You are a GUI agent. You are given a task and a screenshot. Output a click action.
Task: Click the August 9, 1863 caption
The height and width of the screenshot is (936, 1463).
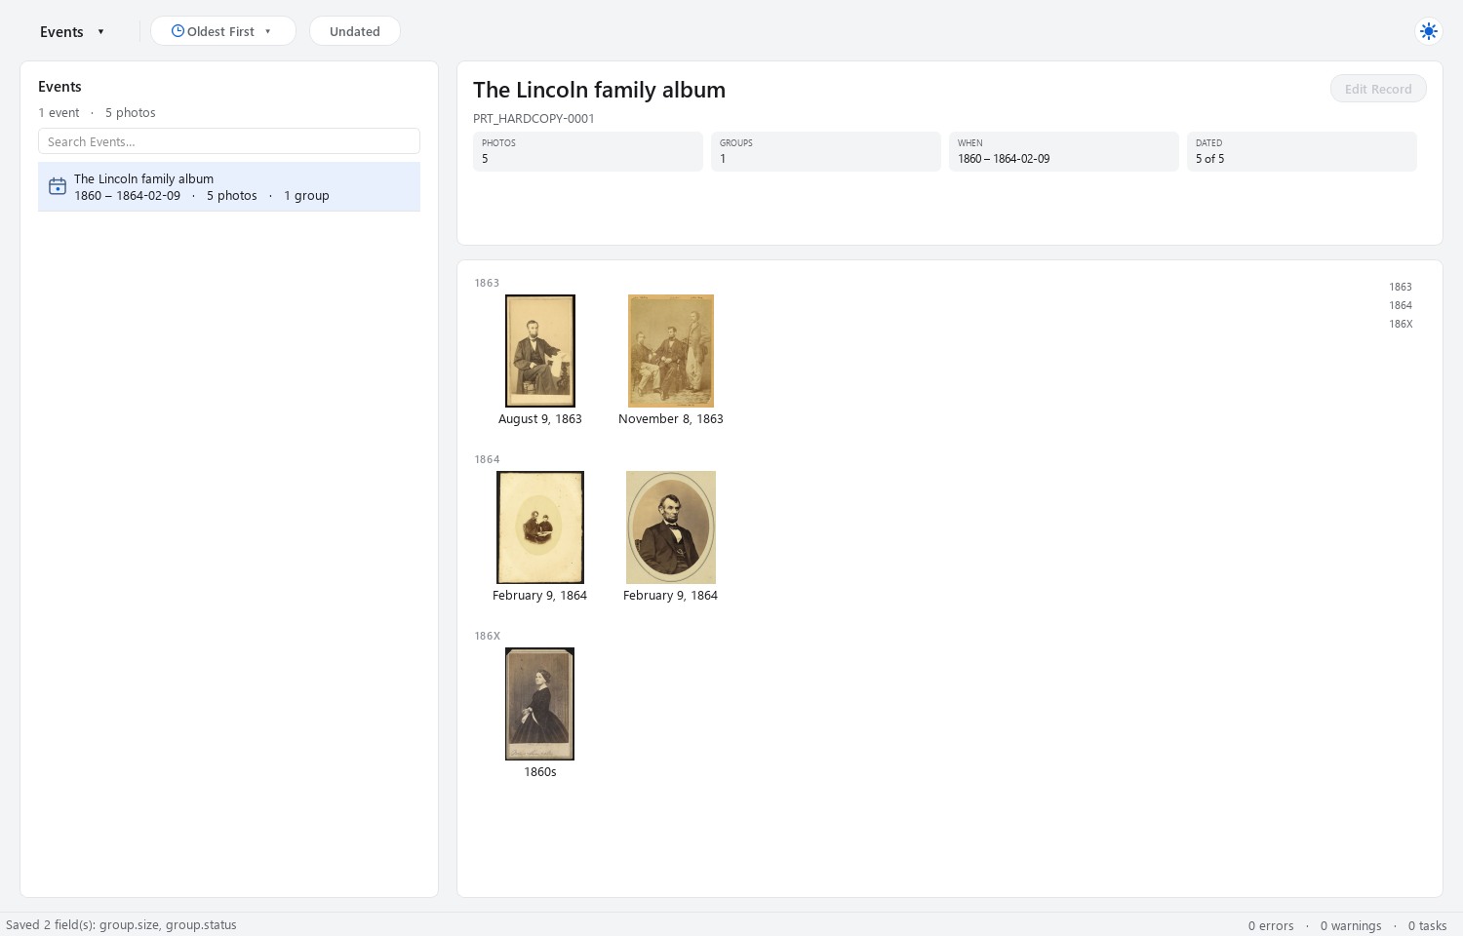pyautogui.click(x=540, y=419)
